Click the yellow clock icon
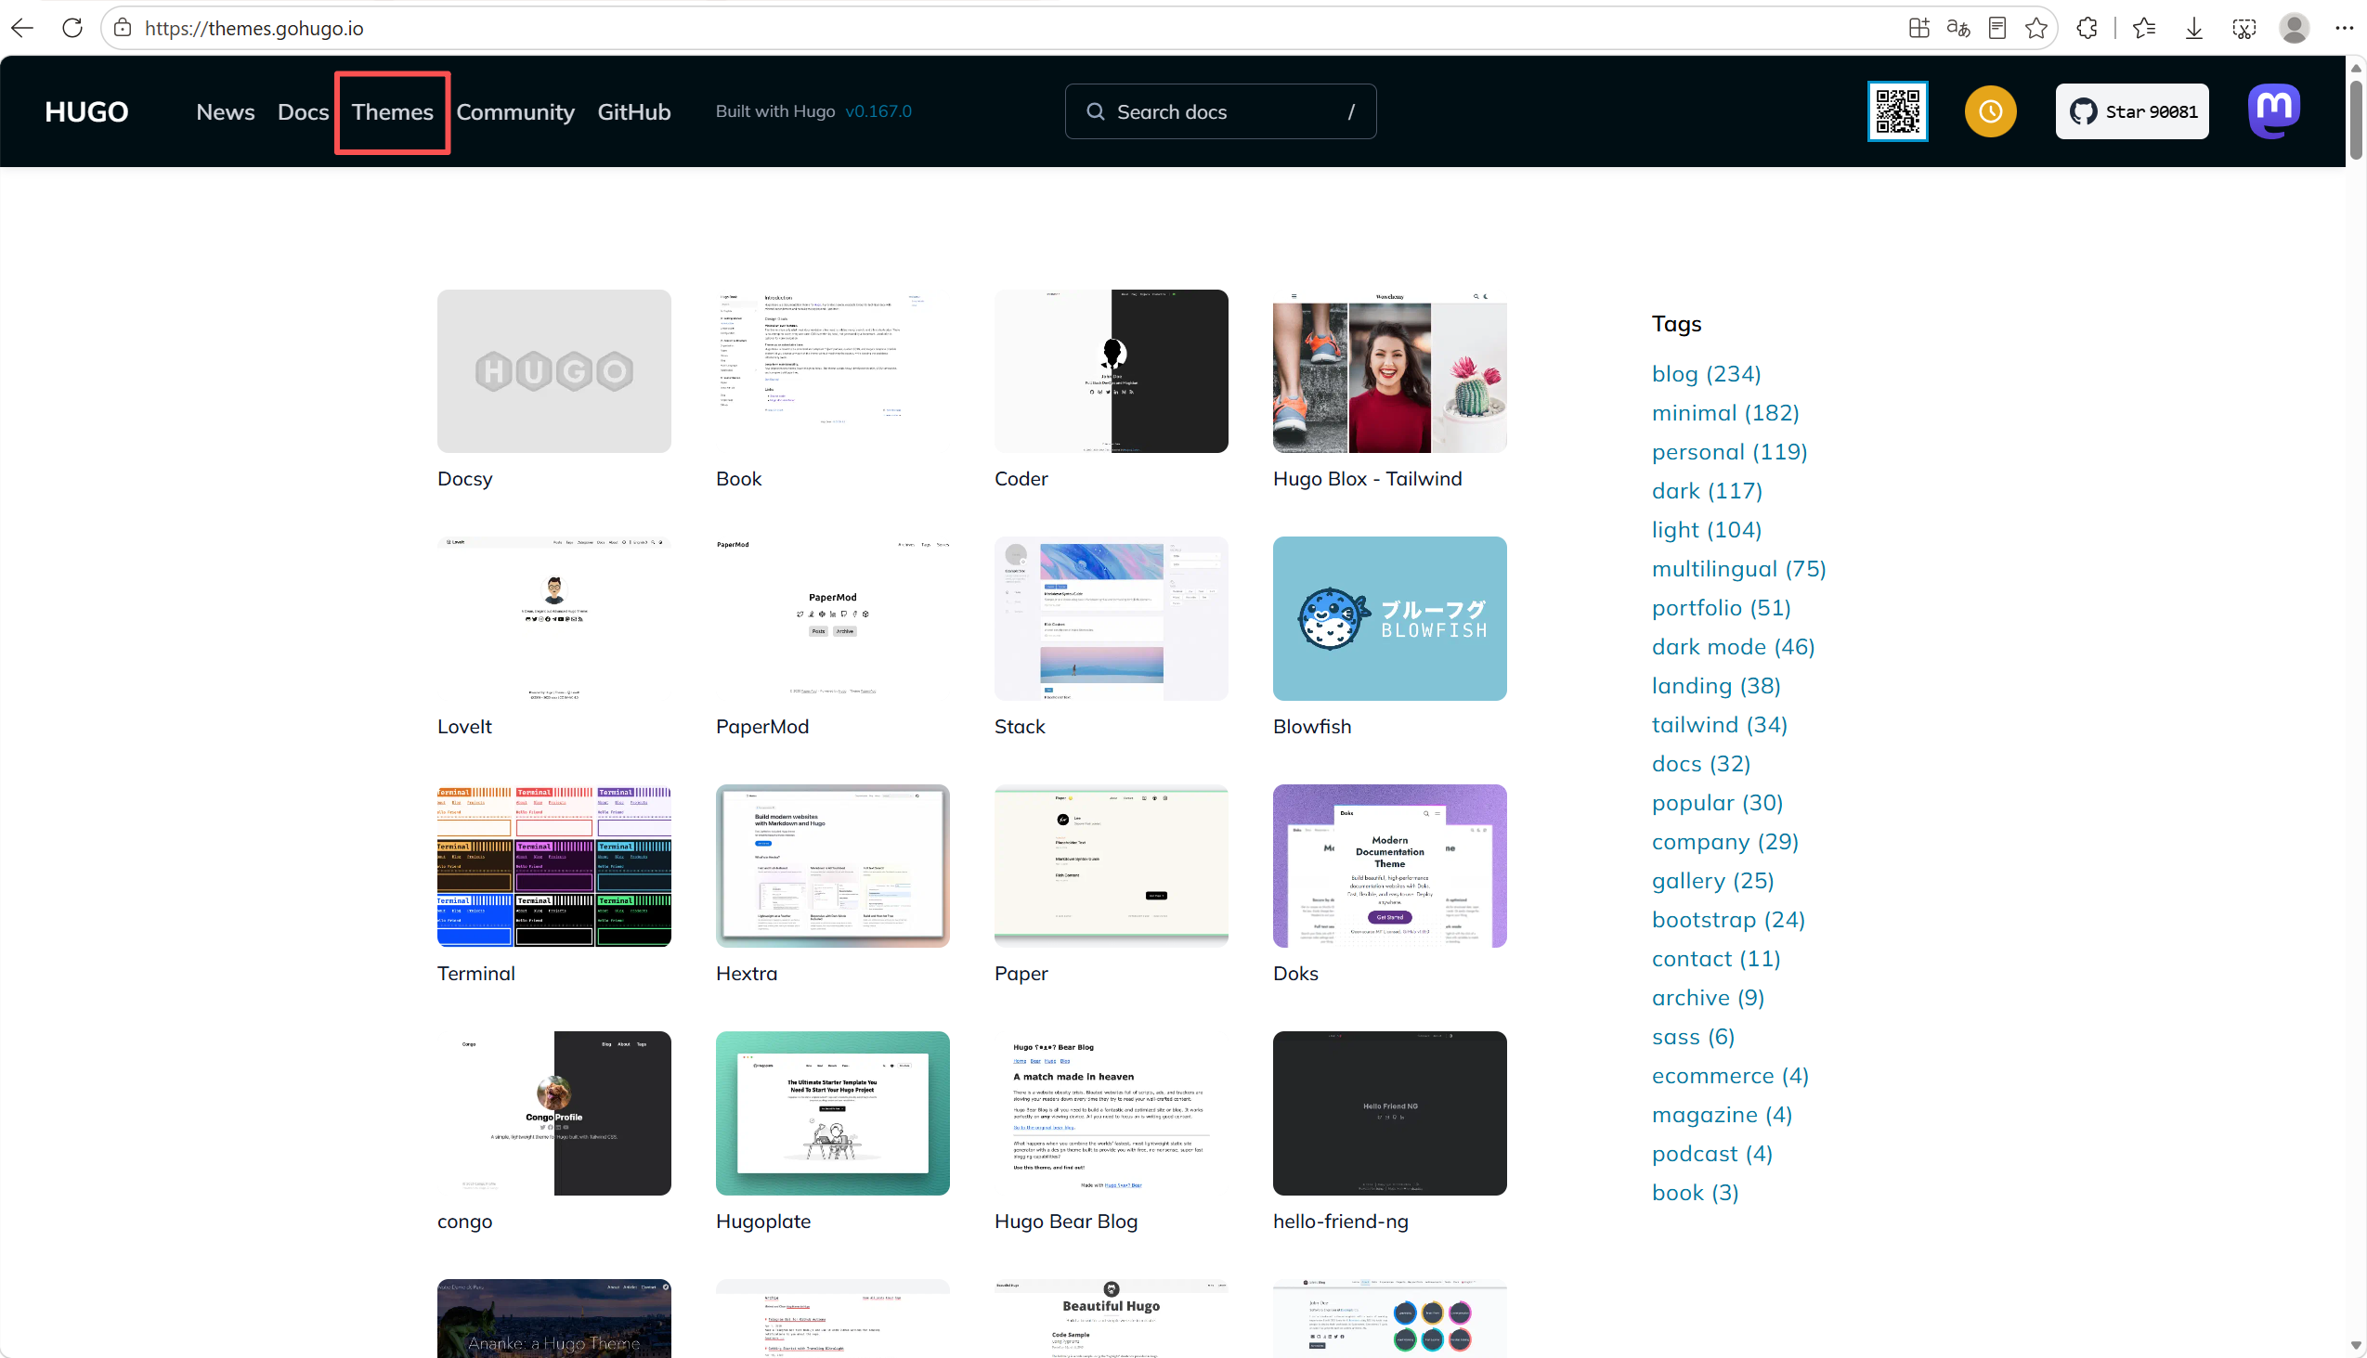Image resolution: width=2367 pixels, height=1358 pixels. coord(1990,112)
